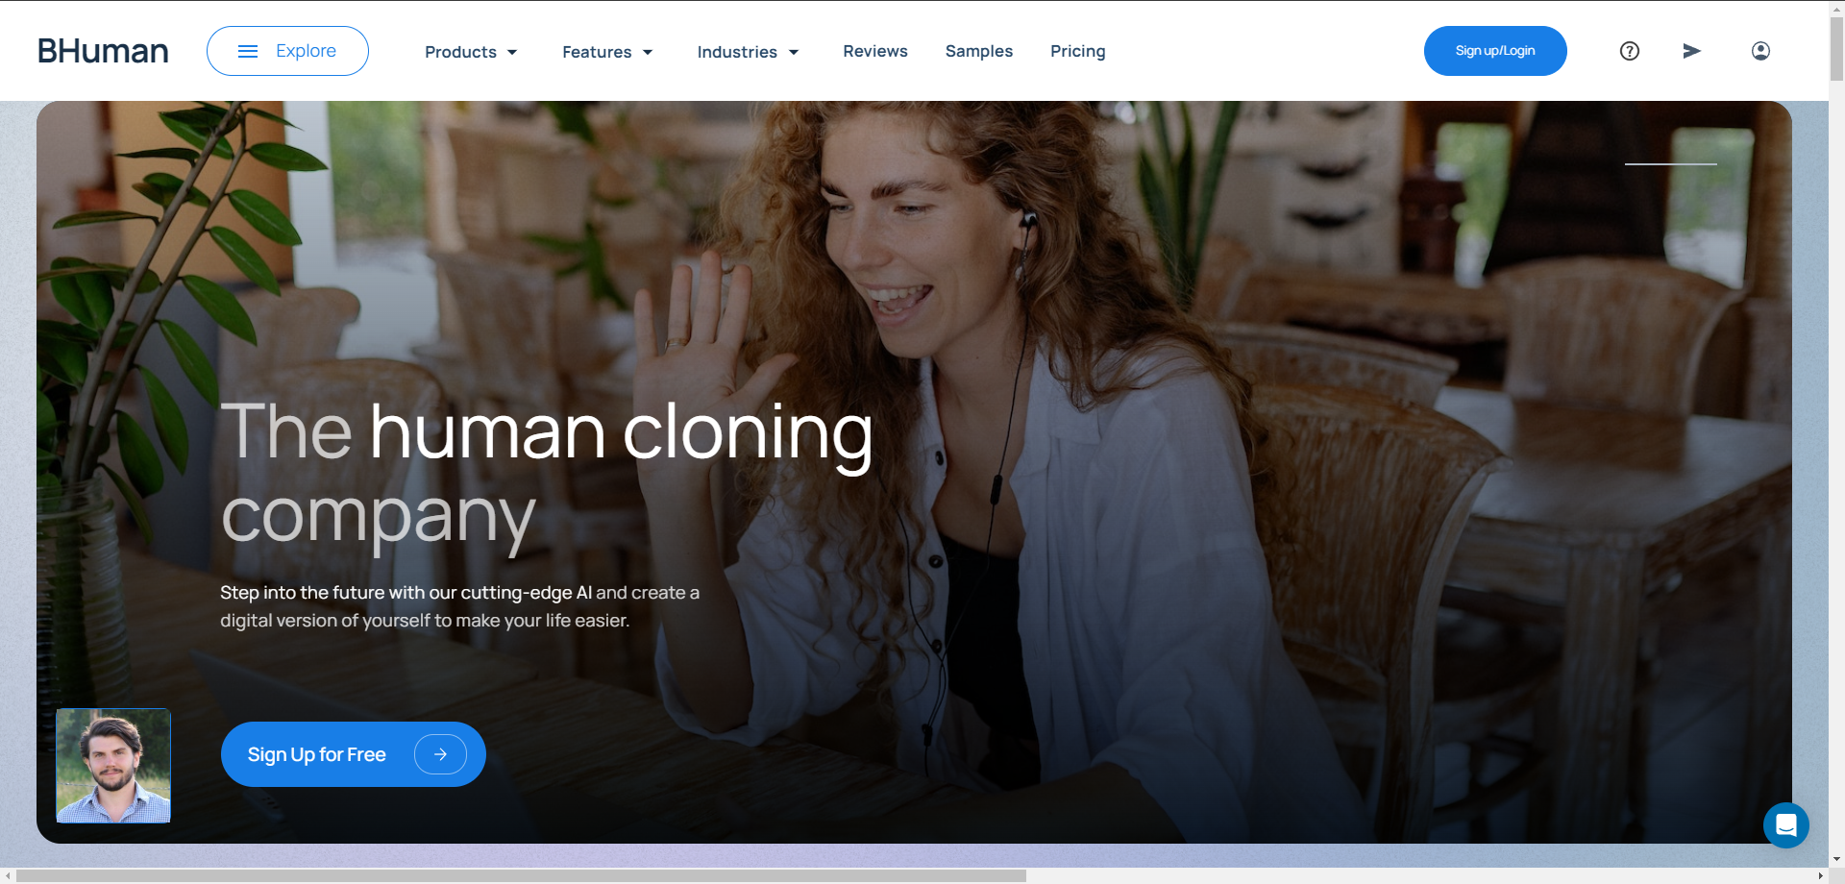1845x884 pixels.
Task: Click the horizontal scrollbar at the bottom
Action: click(521, 875)
